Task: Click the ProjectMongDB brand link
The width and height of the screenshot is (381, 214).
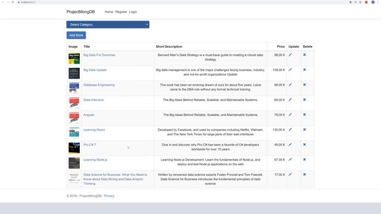Action: click(x=81, y=12)
